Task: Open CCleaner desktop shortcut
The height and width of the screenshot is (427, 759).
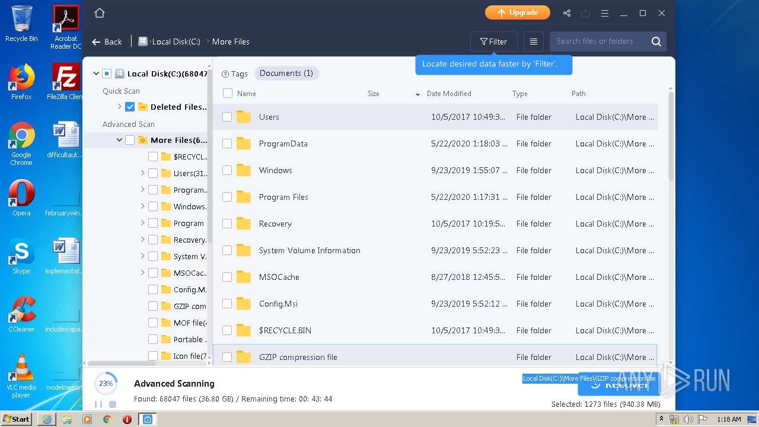Action: tap(21, 314)
